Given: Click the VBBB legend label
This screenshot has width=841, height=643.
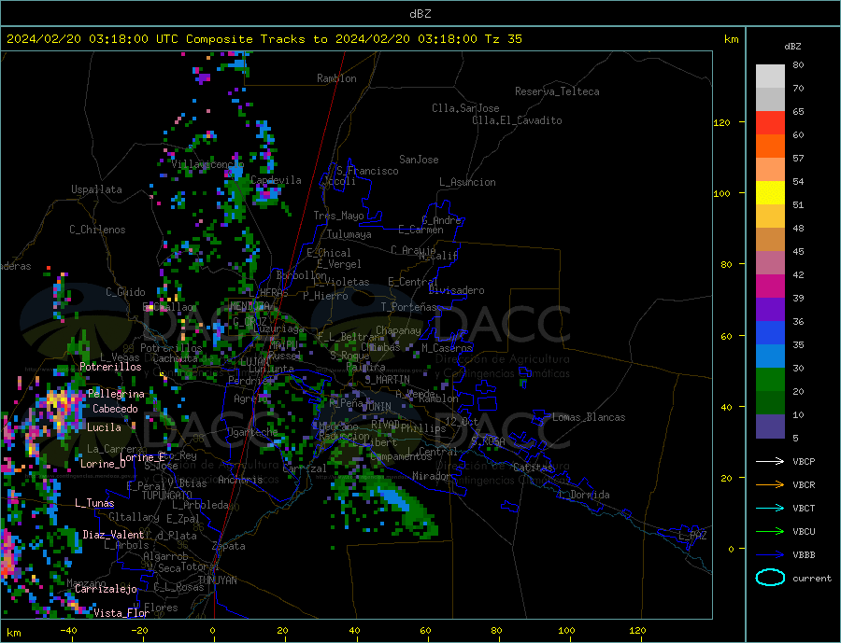Looking at the screenshot, I should [804, 555].
